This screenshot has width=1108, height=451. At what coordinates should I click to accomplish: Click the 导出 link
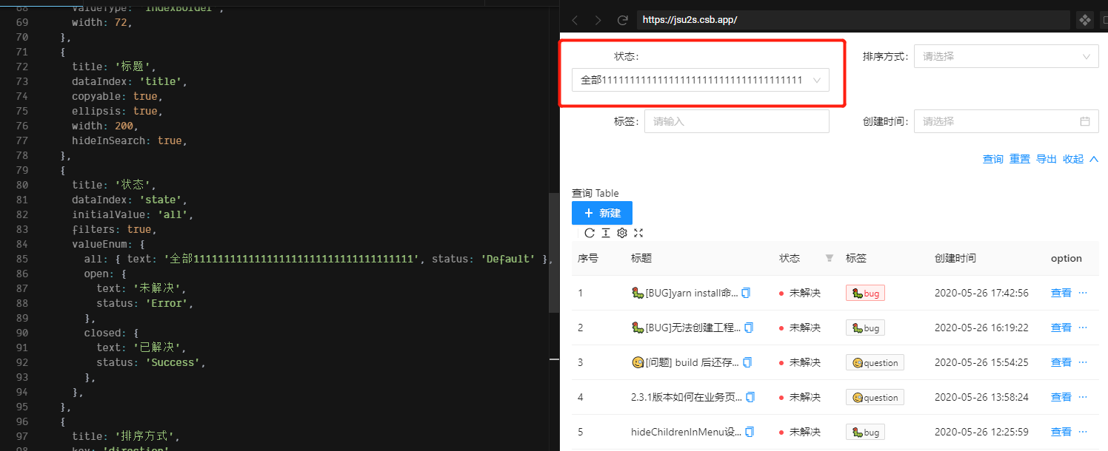click(x=1047, y=159)
